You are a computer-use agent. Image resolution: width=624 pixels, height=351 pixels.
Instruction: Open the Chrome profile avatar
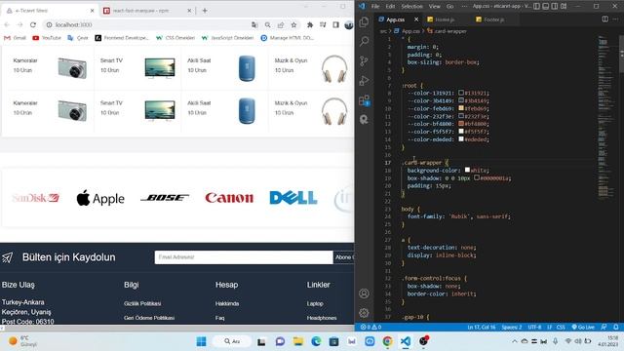pos(349,24)
